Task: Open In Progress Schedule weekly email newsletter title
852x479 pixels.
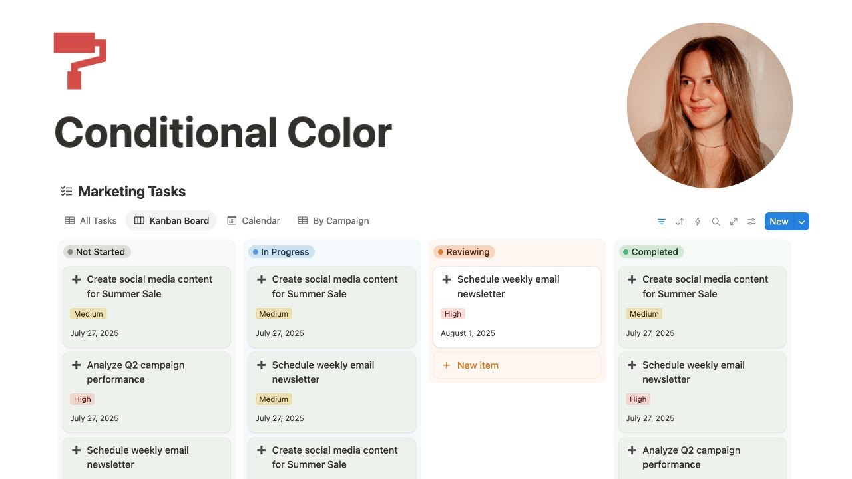Action: tap(323, 372)
